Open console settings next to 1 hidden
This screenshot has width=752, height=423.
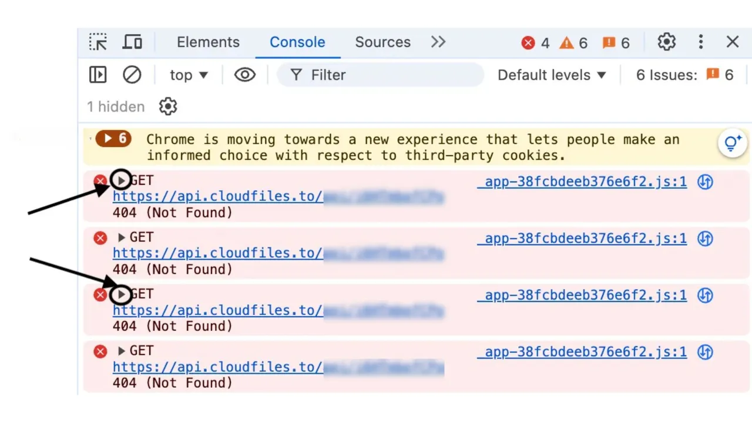[168, 106]
